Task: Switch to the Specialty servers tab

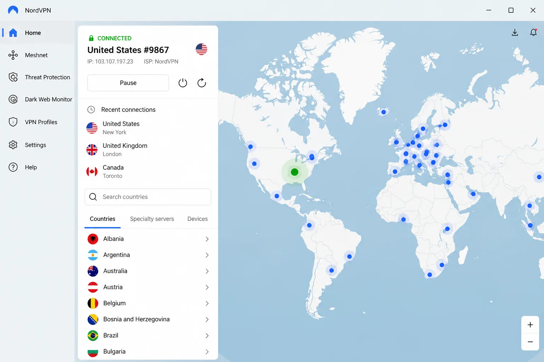Action: click(152, 219)
